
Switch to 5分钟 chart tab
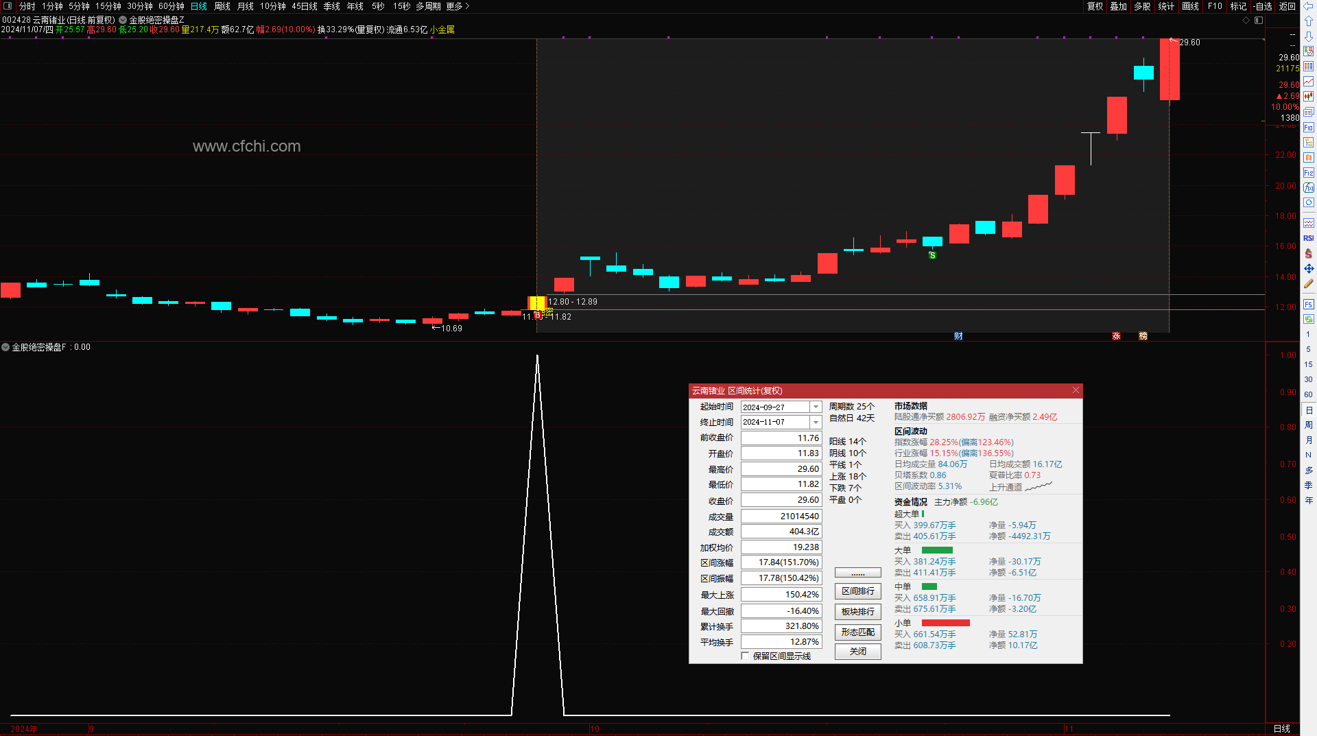79,6
